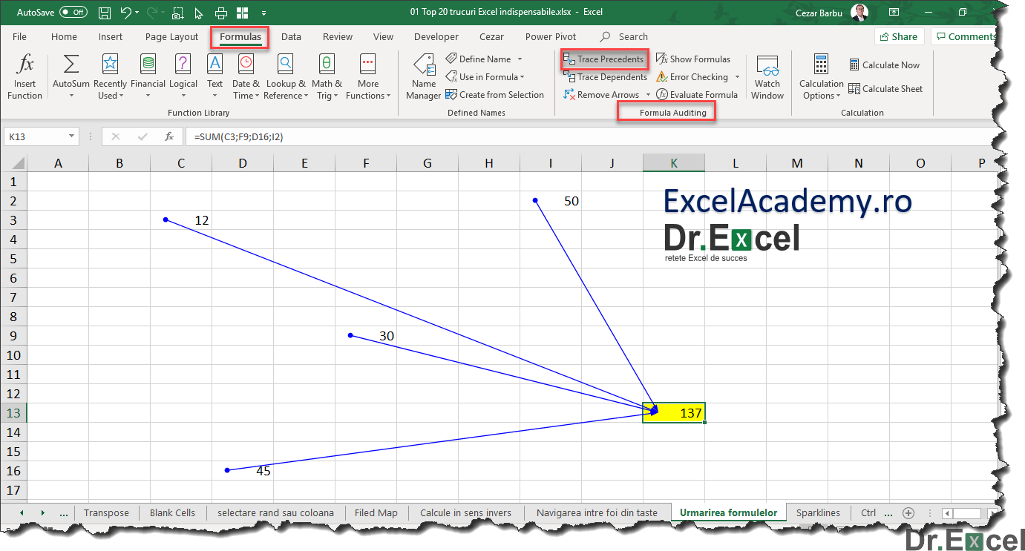Select the Sparklines sheet tab
The height and width of the screenshot is (551, 1025).
click(818, 512)
